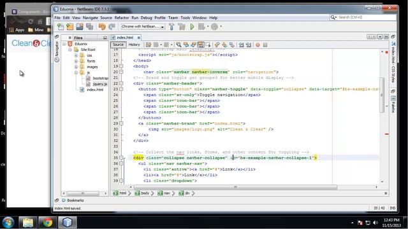This screenshot has width=408, height=229.
Task: Click the Build Project hammer icon
Action: 171,27
